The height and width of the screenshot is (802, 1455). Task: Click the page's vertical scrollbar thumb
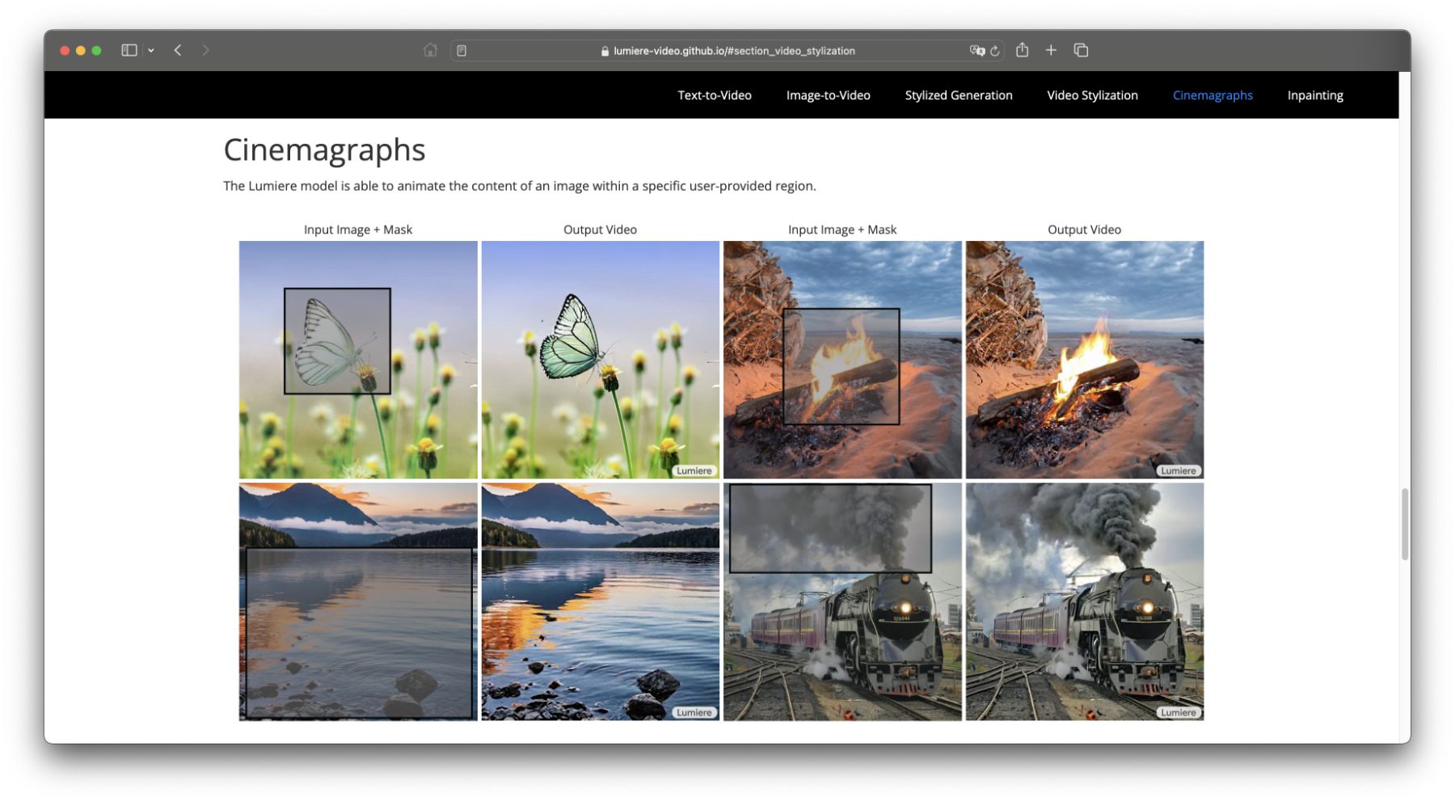click(x=1405, y=524)
